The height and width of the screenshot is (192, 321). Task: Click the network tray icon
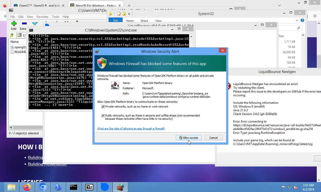(x=289, y=187)
